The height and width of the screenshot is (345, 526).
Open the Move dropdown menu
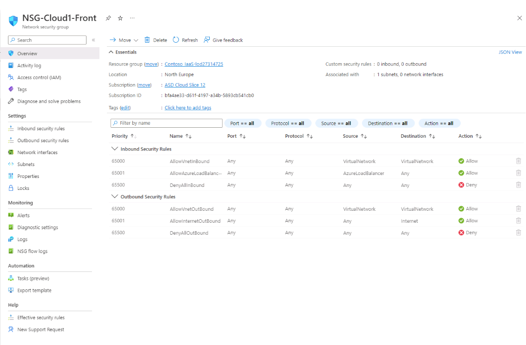coord(123,40)
